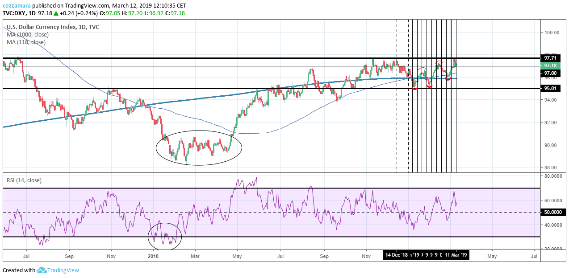Viewport: 569px width, 278px height.
Task: Click the 2018 label on the time axis
Action: pos(153,256)
